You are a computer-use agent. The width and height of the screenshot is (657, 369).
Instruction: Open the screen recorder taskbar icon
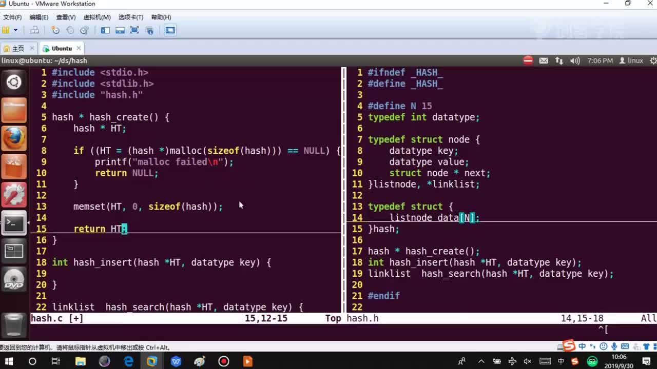pos(224,361)
